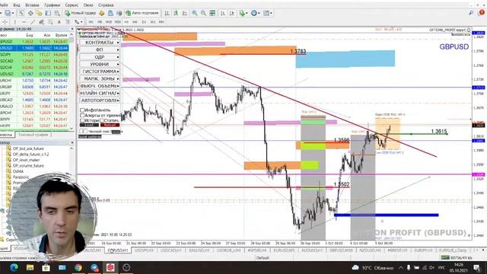487x274 pixels.
Task: Expand the АВТОТОРГОВЛЯ panel menu
Action: coord(100,100)
